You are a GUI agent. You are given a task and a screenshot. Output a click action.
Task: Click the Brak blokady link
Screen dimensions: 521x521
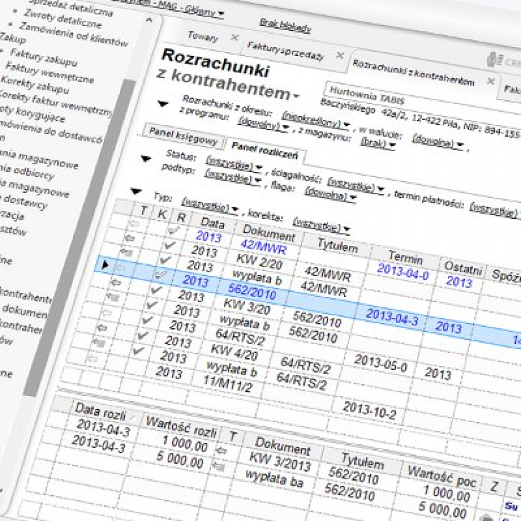coord(285,25)
